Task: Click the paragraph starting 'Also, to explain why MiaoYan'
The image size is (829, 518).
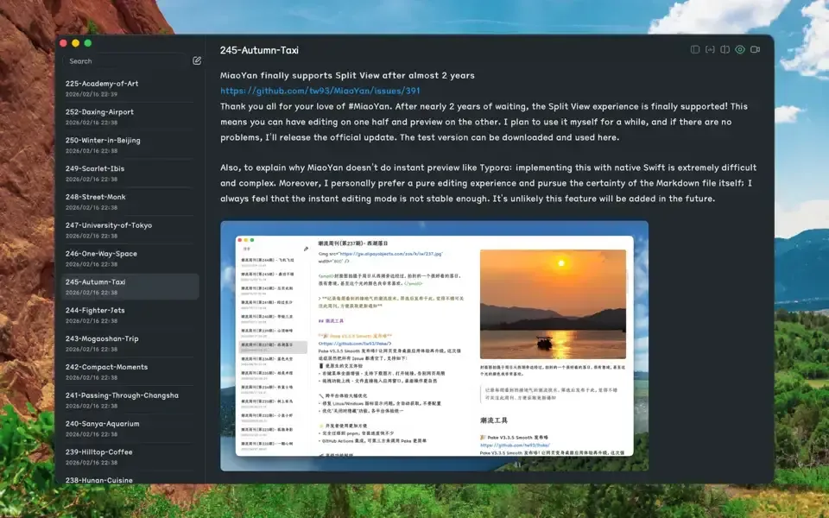Action: tap(489, 183)
